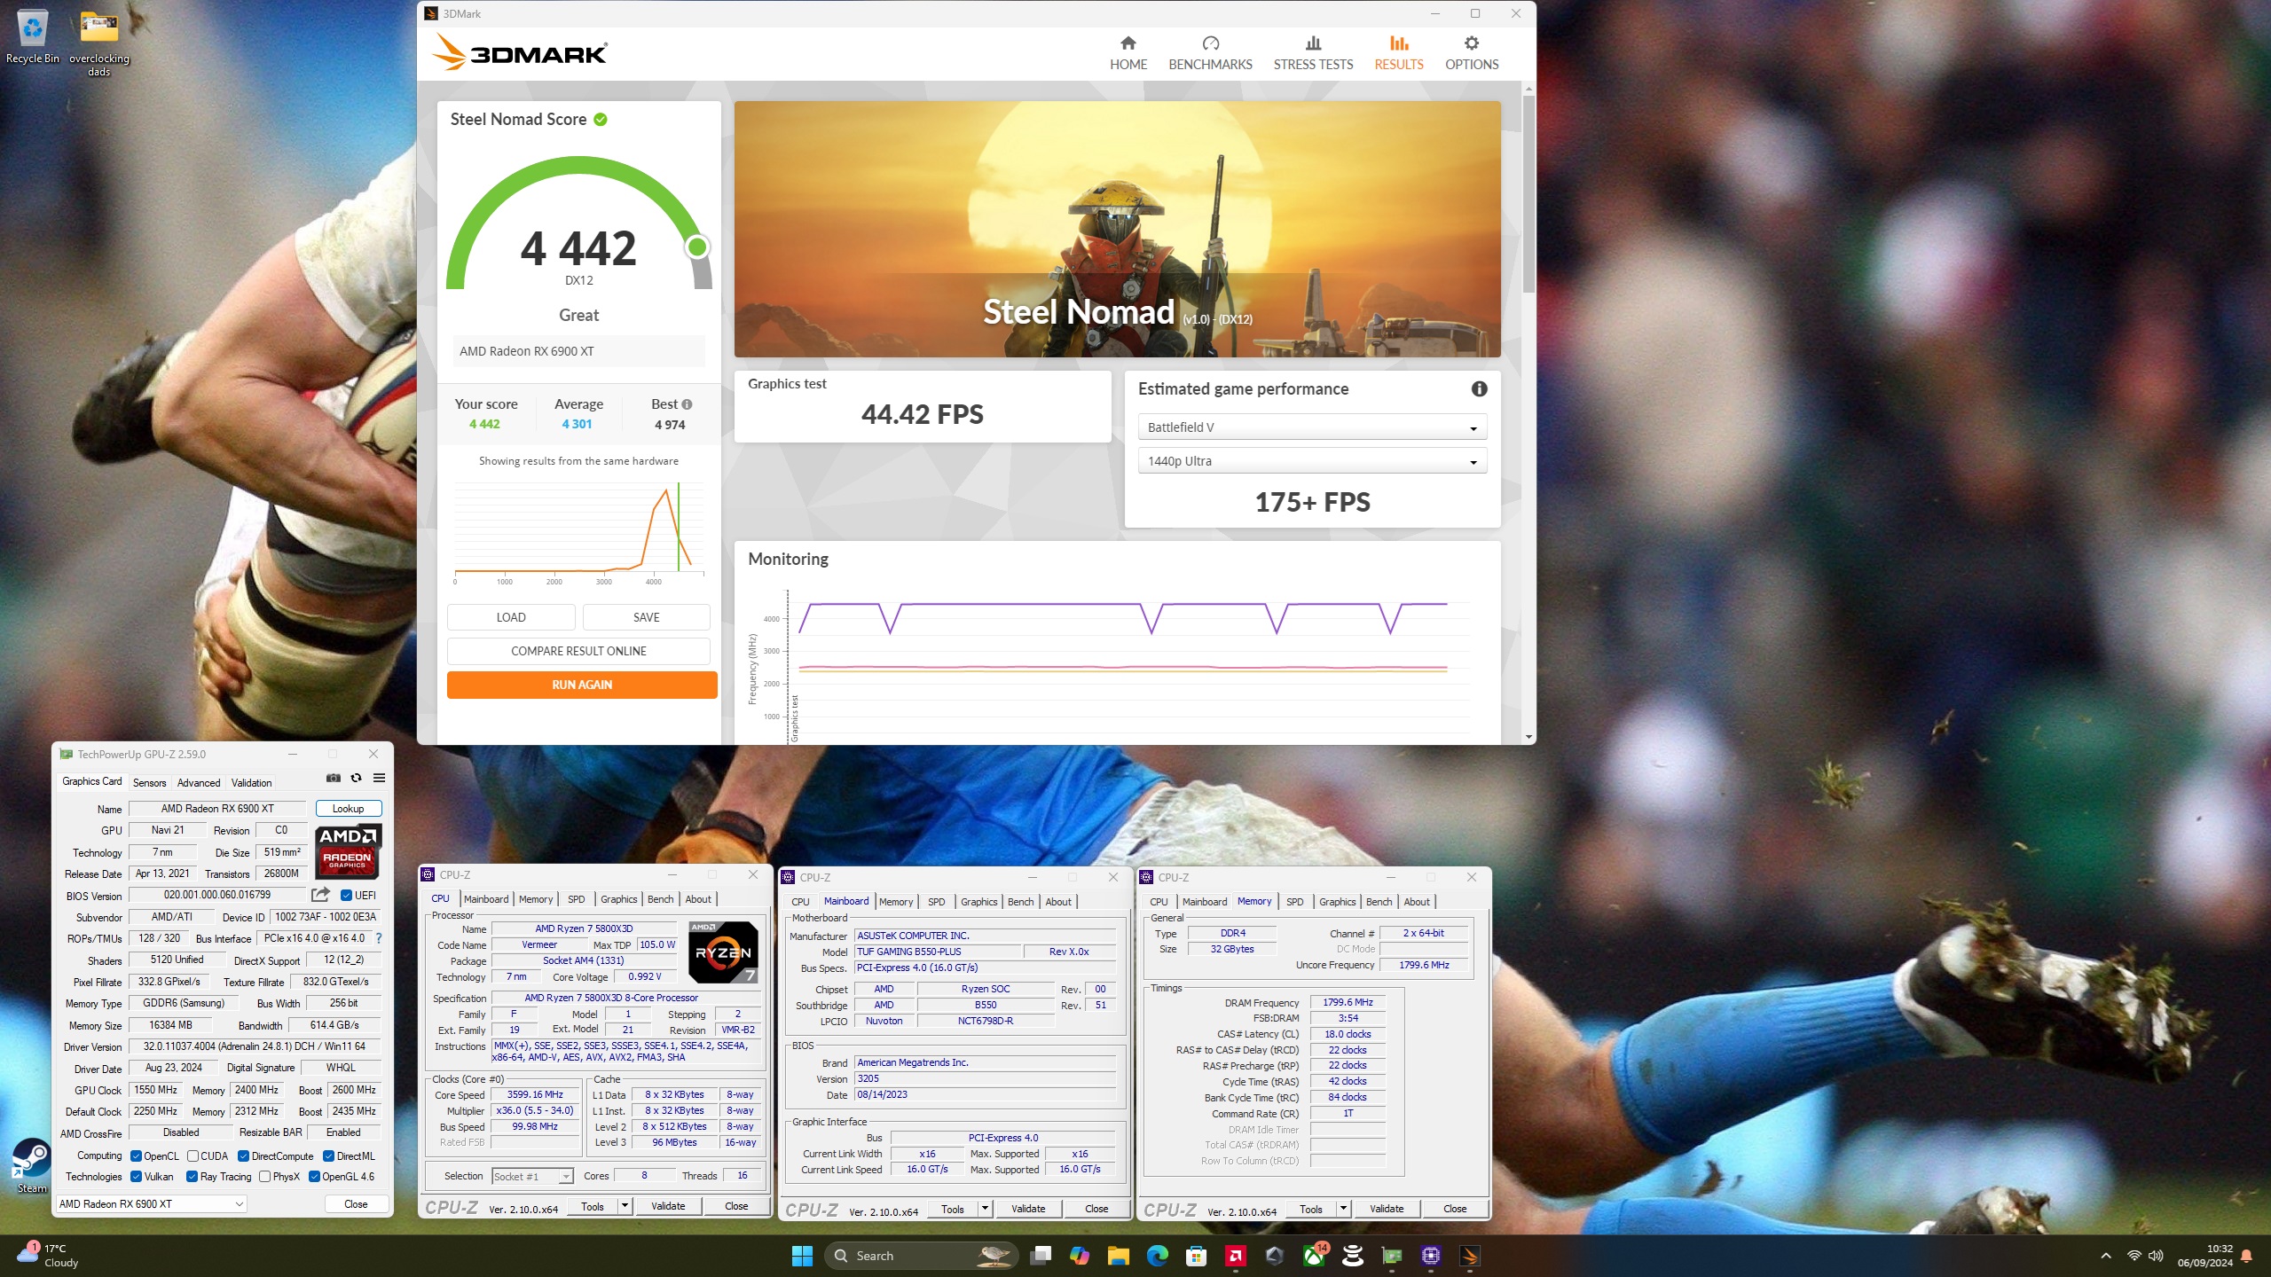Open Microsoft Edge from the taskbar
Viewport: 2271px width, 1277px height.
[x=1157, y=1256]
